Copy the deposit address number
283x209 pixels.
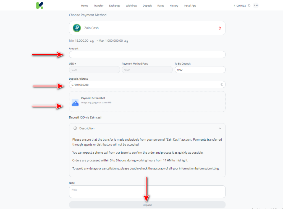(x=222, y=85)
